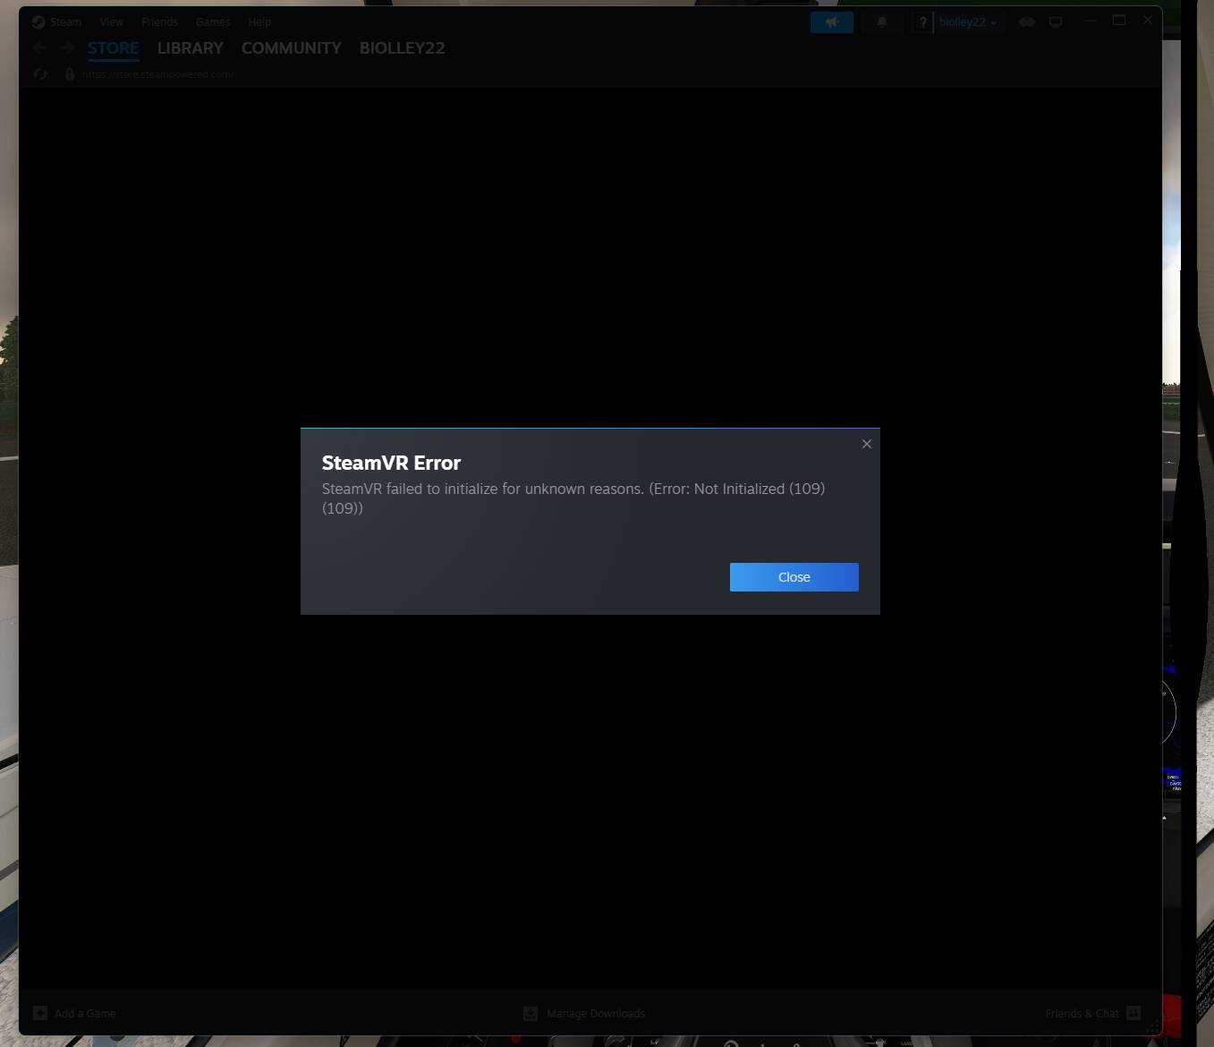Minimize the Steam window
Screen dimensions: 1214x1047
click(1090, 21)
